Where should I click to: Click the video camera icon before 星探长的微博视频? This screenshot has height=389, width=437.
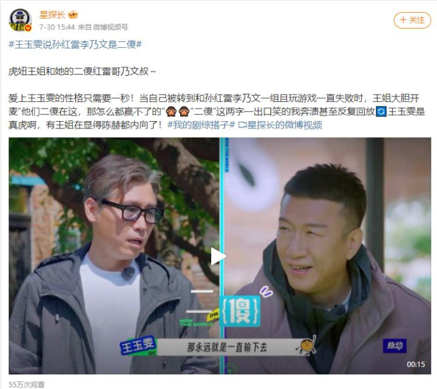[x=242, y=125]
